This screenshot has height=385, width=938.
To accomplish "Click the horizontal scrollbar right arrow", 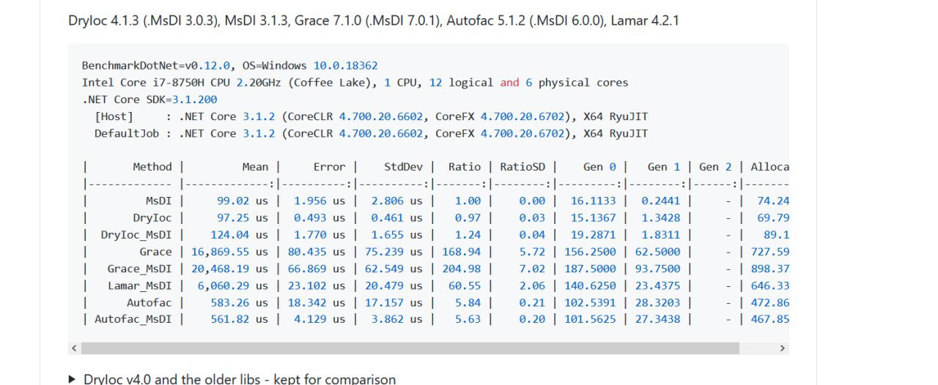I will pos(782,348).
